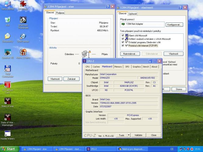
Task: Switch to CPU-Z taskbar item
Action: point(101,149)
